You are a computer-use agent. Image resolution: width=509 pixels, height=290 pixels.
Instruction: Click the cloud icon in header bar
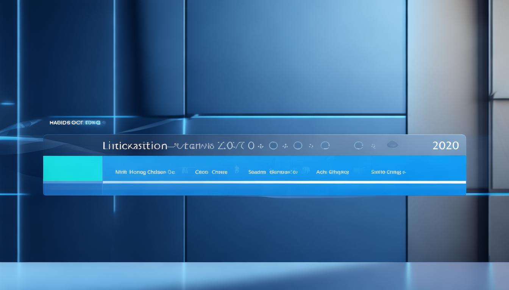(392, 145)
